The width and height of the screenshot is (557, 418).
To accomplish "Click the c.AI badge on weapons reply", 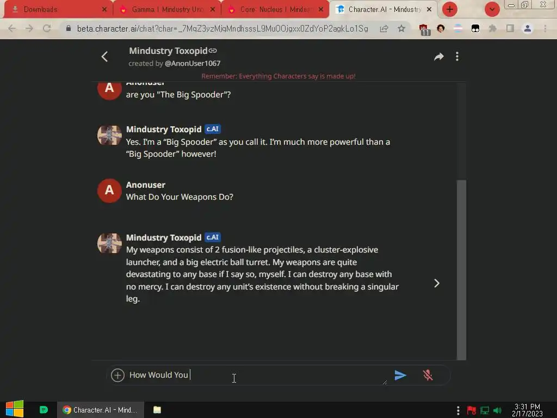I will click(x=213, y=237).
